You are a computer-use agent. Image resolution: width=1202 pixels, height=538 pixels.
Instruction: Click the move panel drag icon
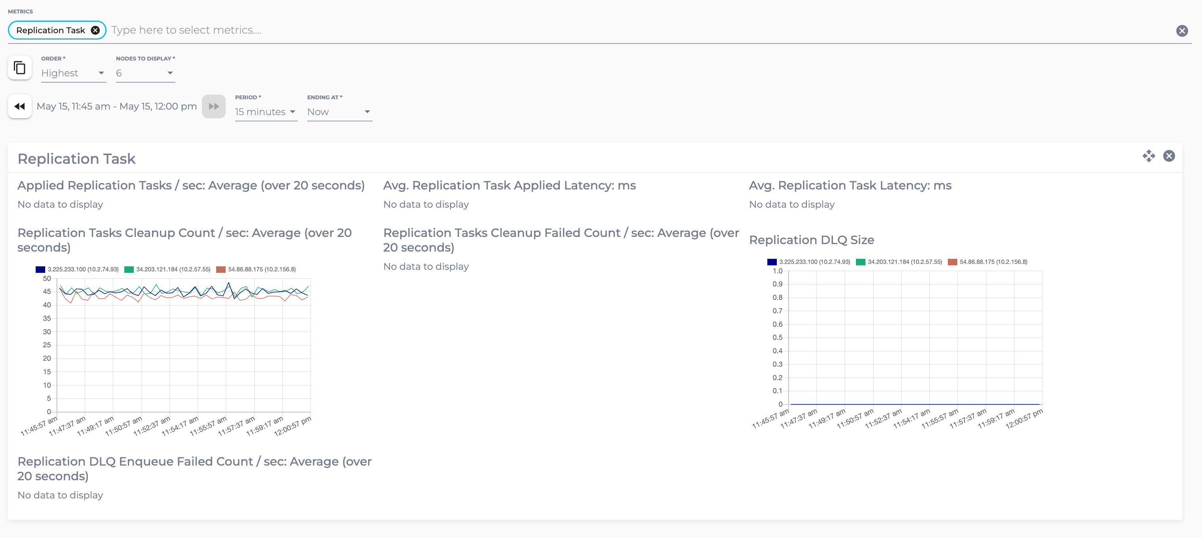coord(1148,156)
